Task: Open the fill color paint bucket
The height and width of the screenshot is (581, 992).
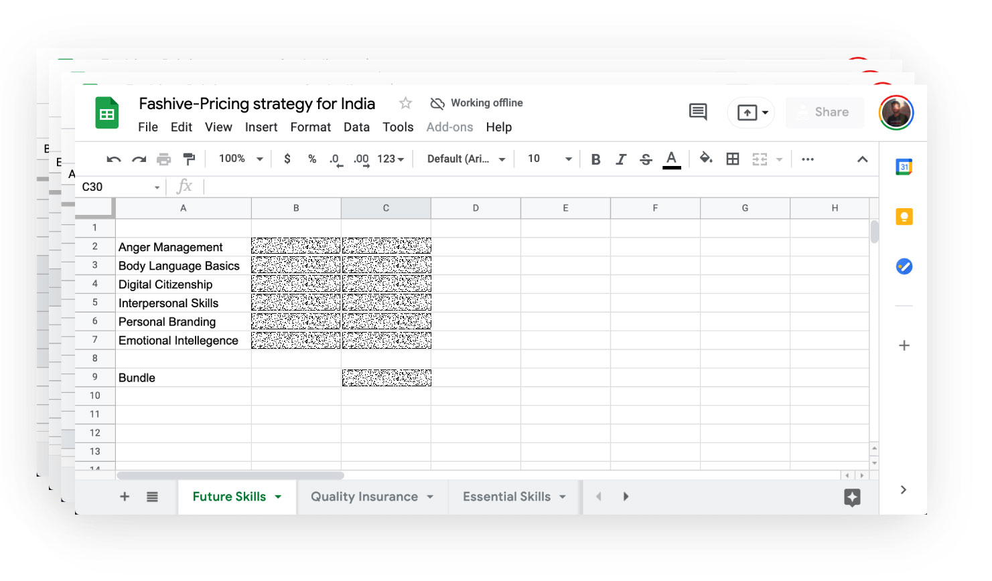Action: (x=706, y=159)
